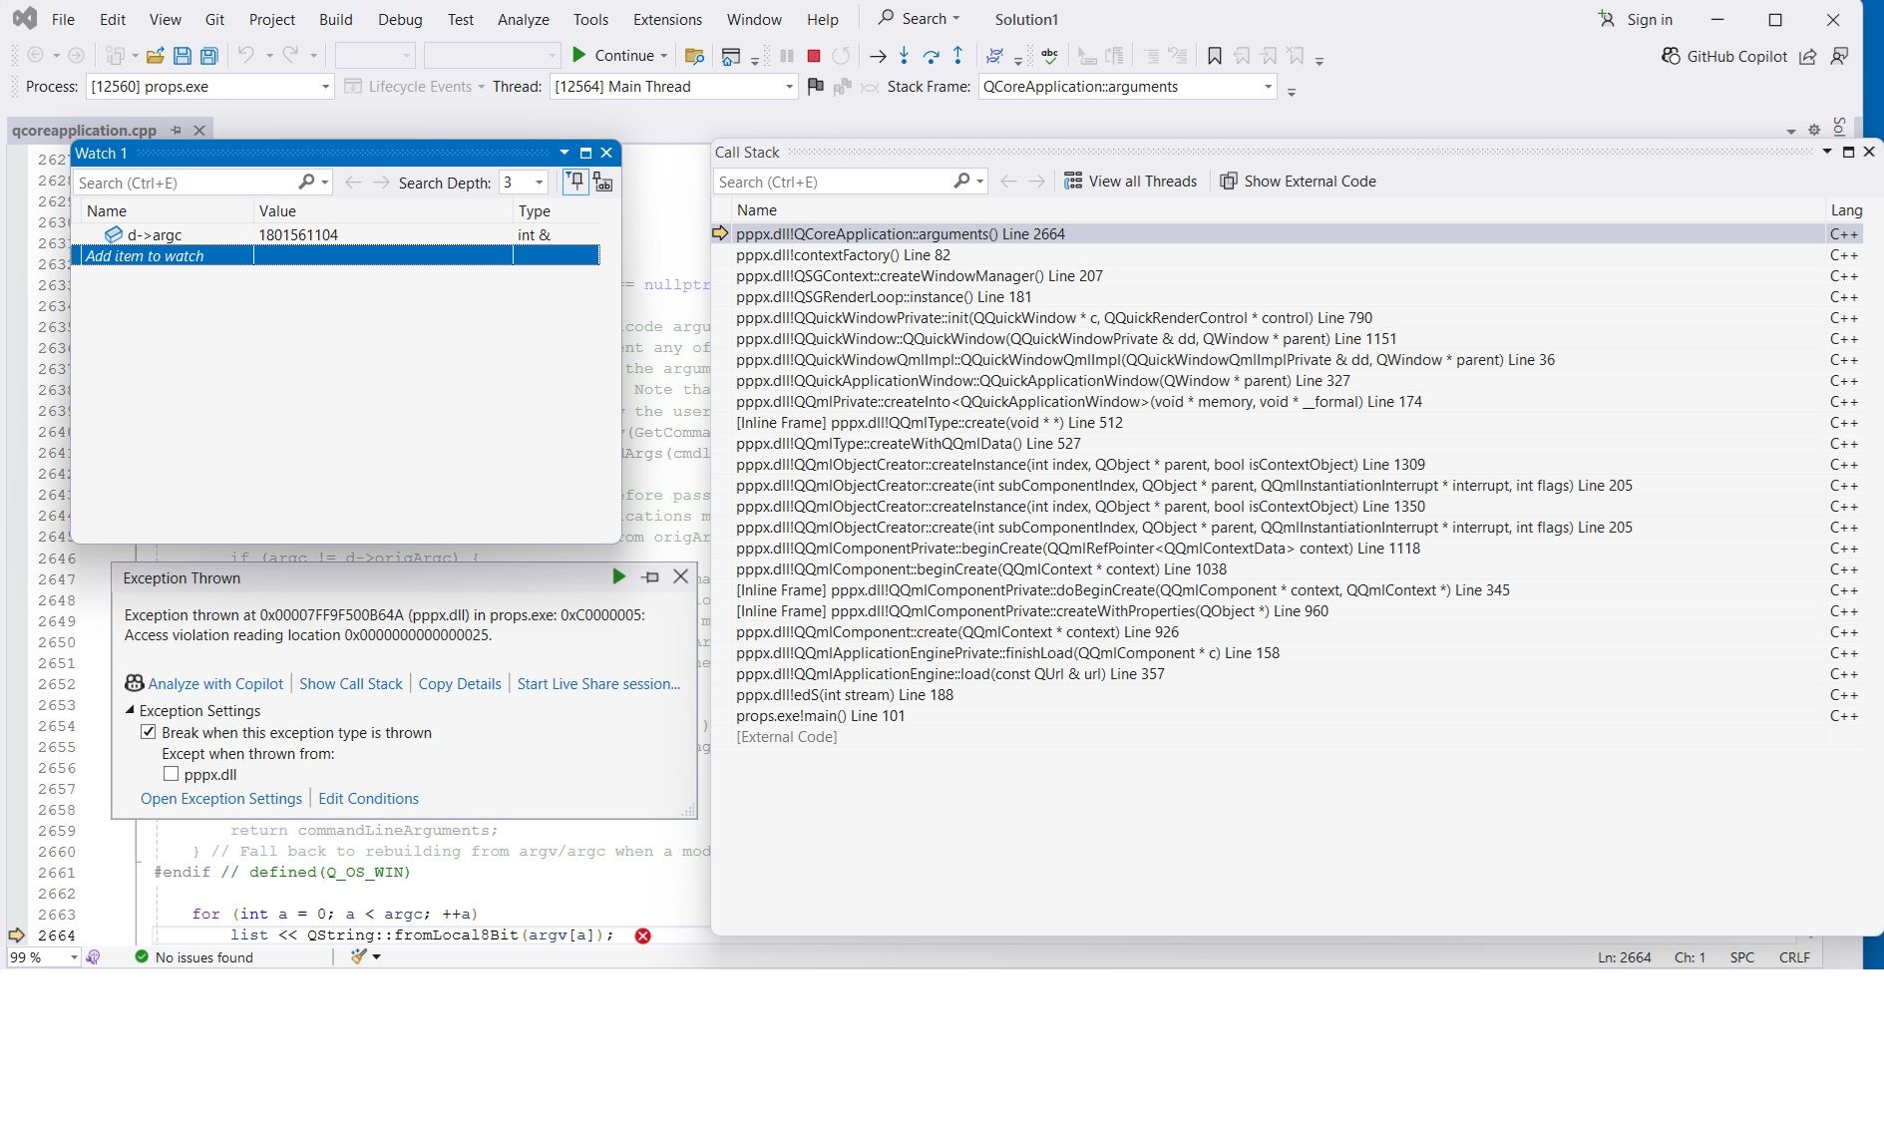Open the Analyze menu
This screenshot has width=1884, height=1122.
tap(524, 19)
